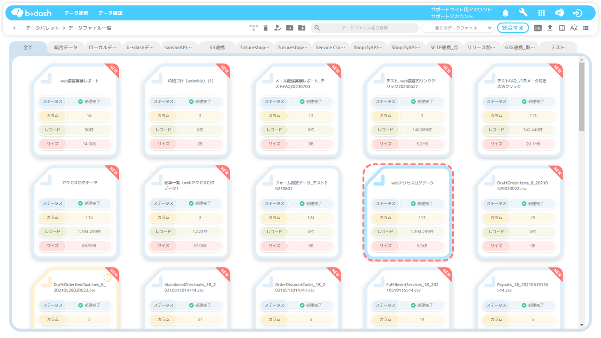Click the 69.9MB size value
601x338 pixels.
point(89,246)
